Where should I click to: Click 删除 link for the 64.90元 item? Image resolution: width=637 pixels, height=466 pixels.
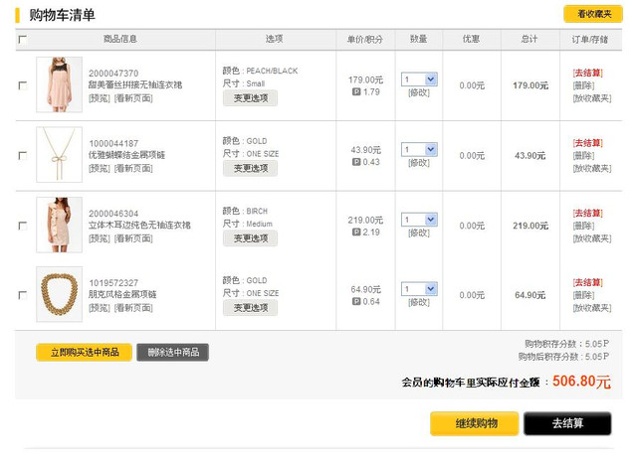(583, 295)
